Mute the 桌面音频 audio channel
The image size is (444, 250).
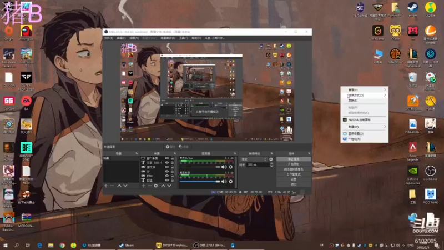click(224, 182)
